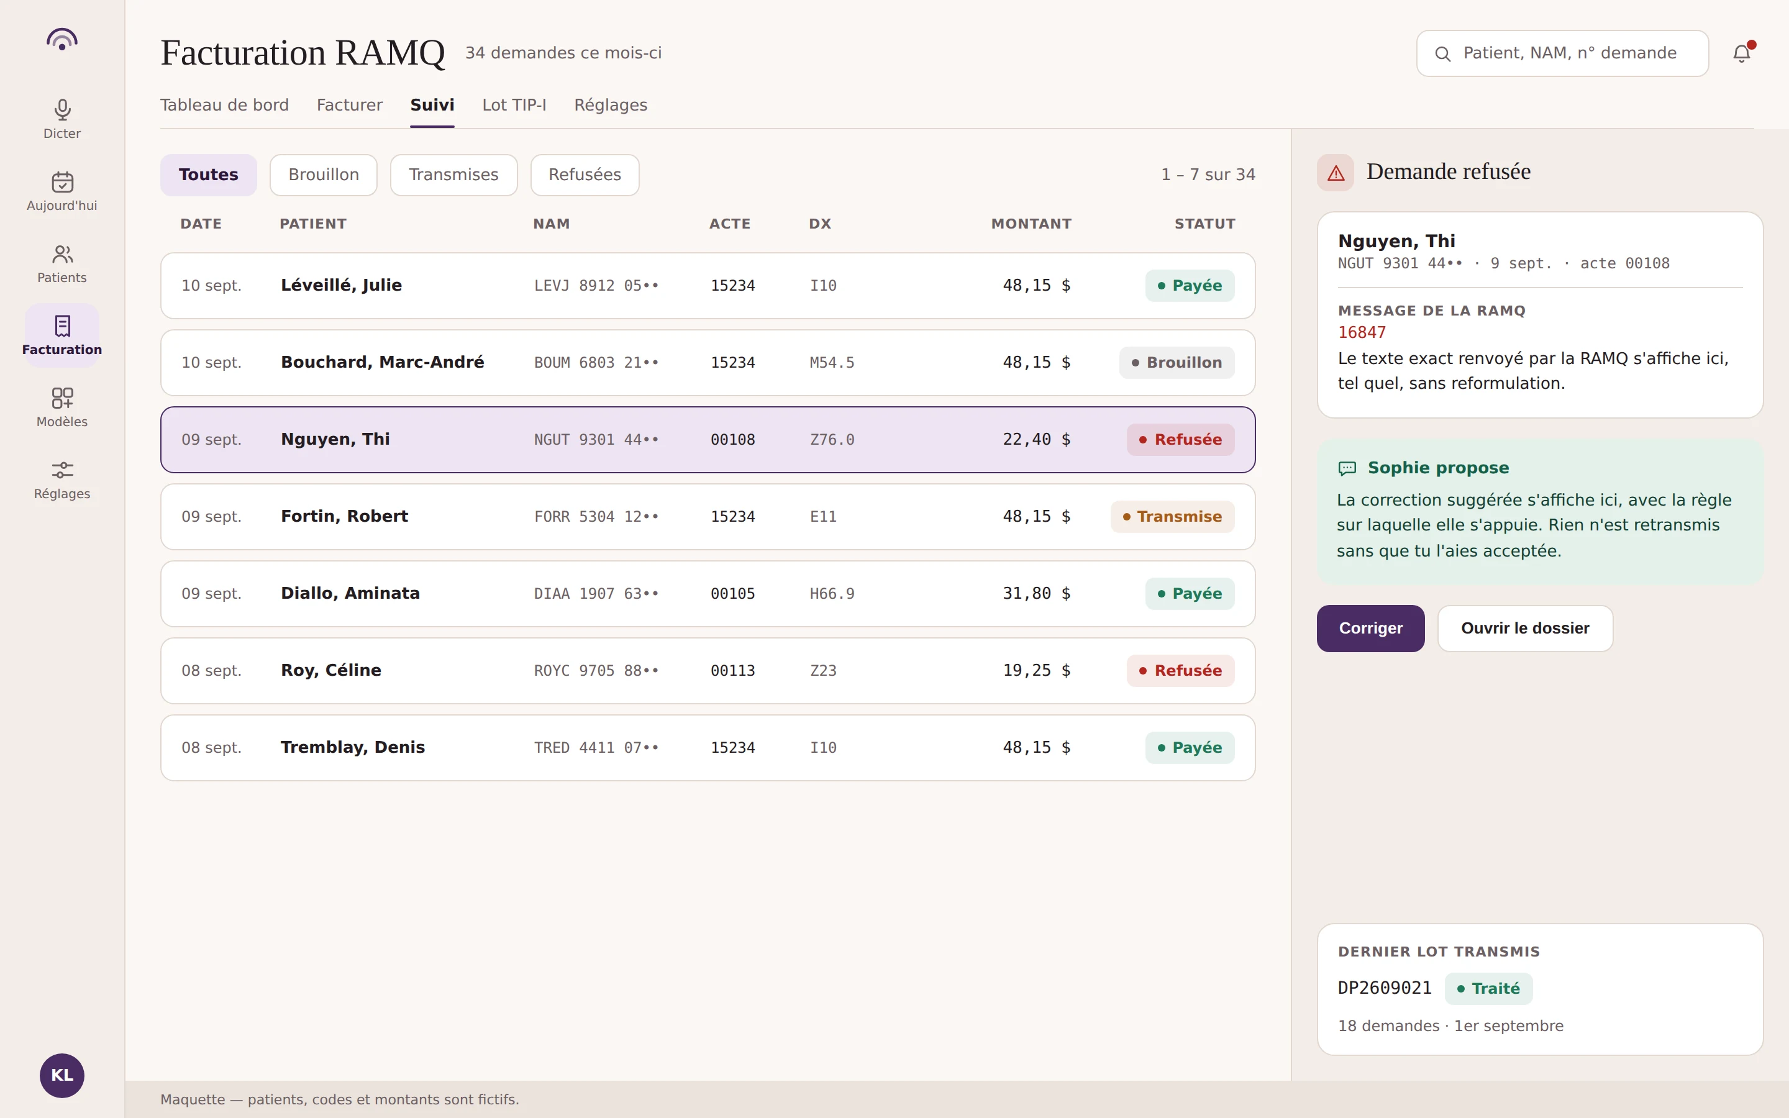This screenshot has width=1789, height=1118.
Task: Go to Patients in sidebar
Action: point(62,264)
